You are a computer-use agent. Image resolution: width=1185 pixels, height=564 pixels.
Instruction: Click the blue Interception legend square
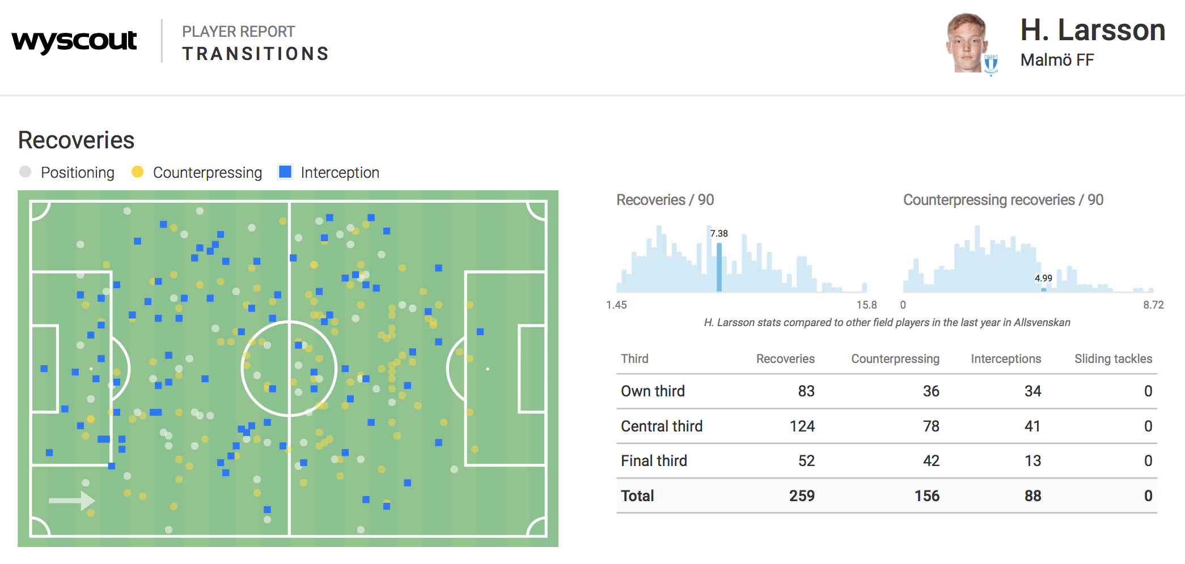tap(285, 172)
